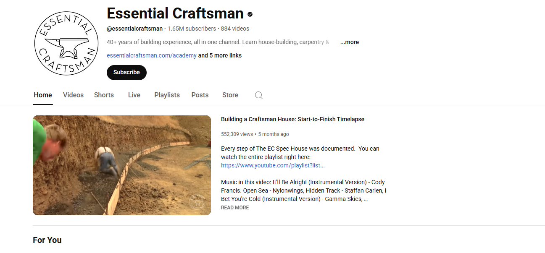The width and height of the screenshot is (545, 253).
Task: Switch to the Playlists tab
Action: 167,95
